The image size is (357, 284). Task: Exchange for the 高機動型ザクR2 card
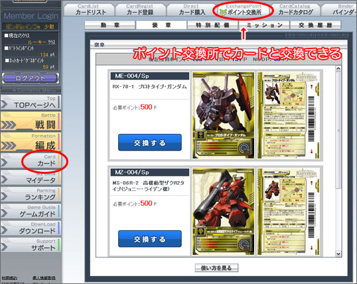pos(150,239)
